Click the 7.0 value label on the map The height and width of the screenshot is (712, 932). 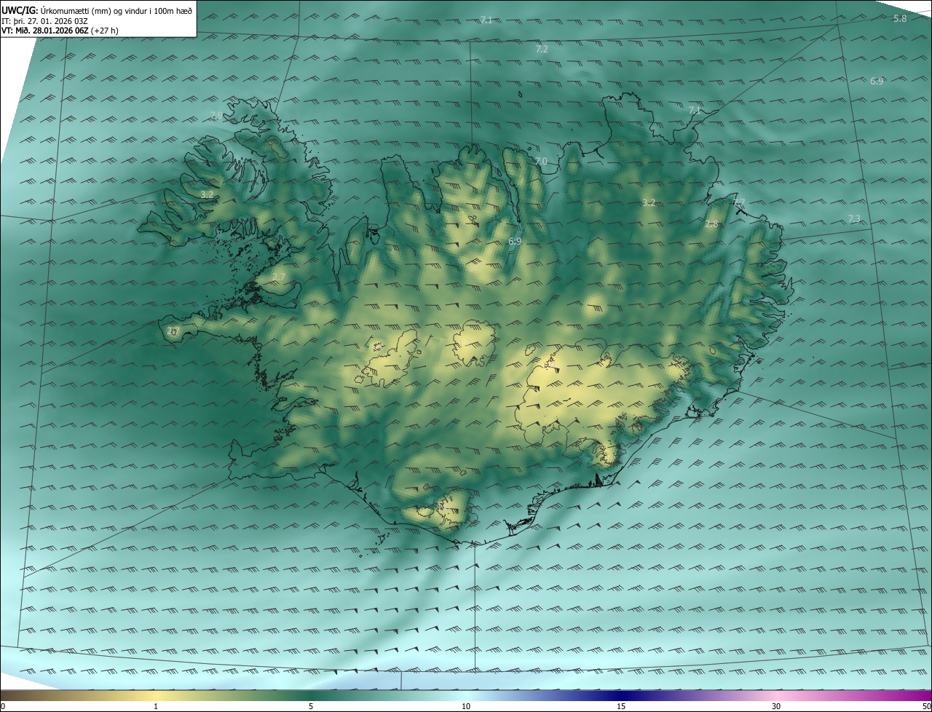[x=541, y=161]
